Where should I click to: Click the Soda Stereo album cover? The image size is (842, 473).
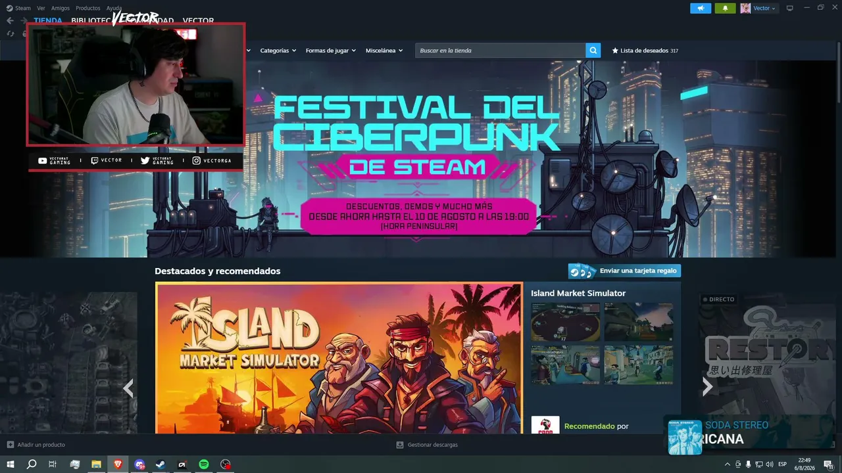(x=685, y=438)
